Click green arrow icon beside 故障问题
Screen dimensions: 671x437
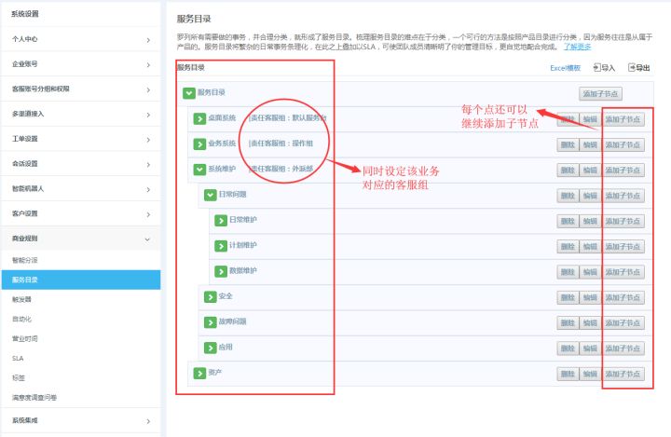[x=210, y=321]
